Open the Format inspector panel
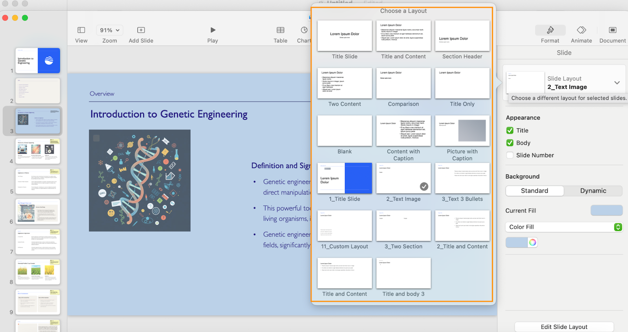The height and width of the screenshot is (332, 628). (x=550, y=30)
